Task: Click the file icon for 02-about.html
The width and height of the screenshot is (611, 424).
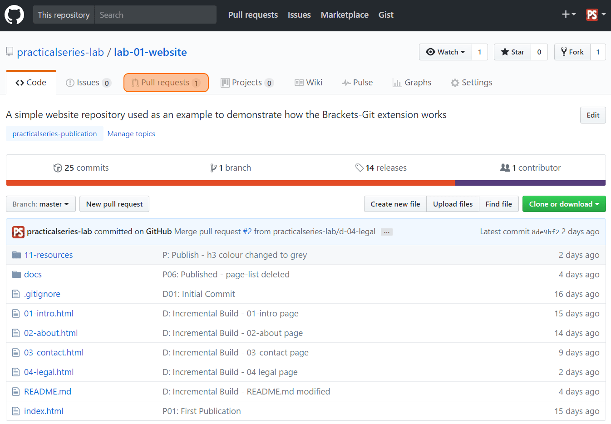Action: pyautogui.click(x=16, y=333)
